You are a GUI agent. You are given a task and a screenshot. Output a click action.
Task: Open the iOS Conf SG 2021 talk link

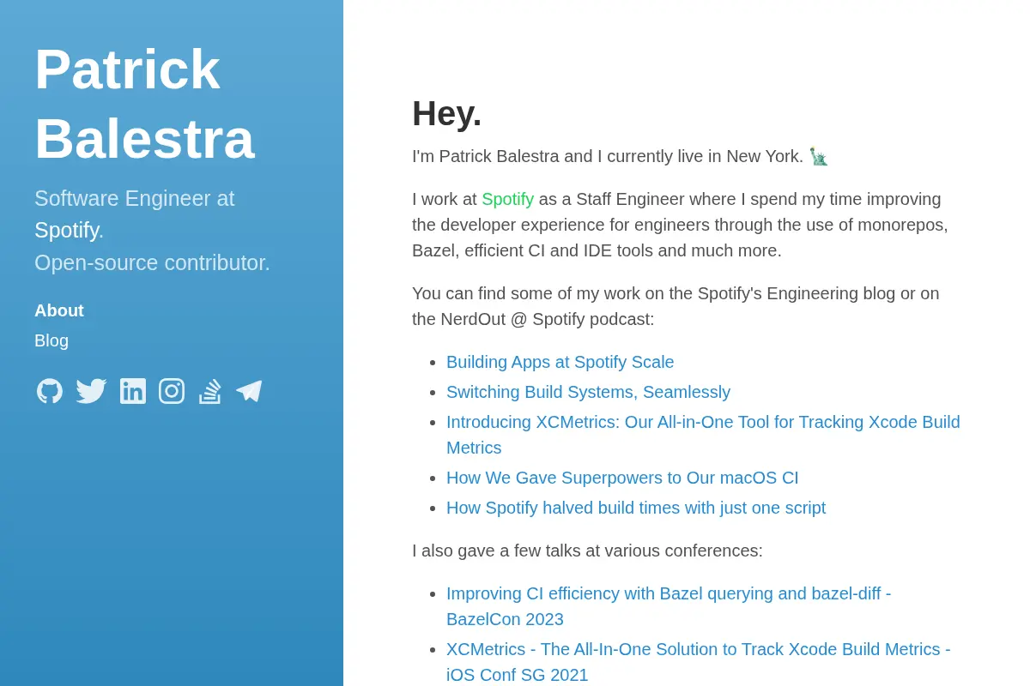699,662
